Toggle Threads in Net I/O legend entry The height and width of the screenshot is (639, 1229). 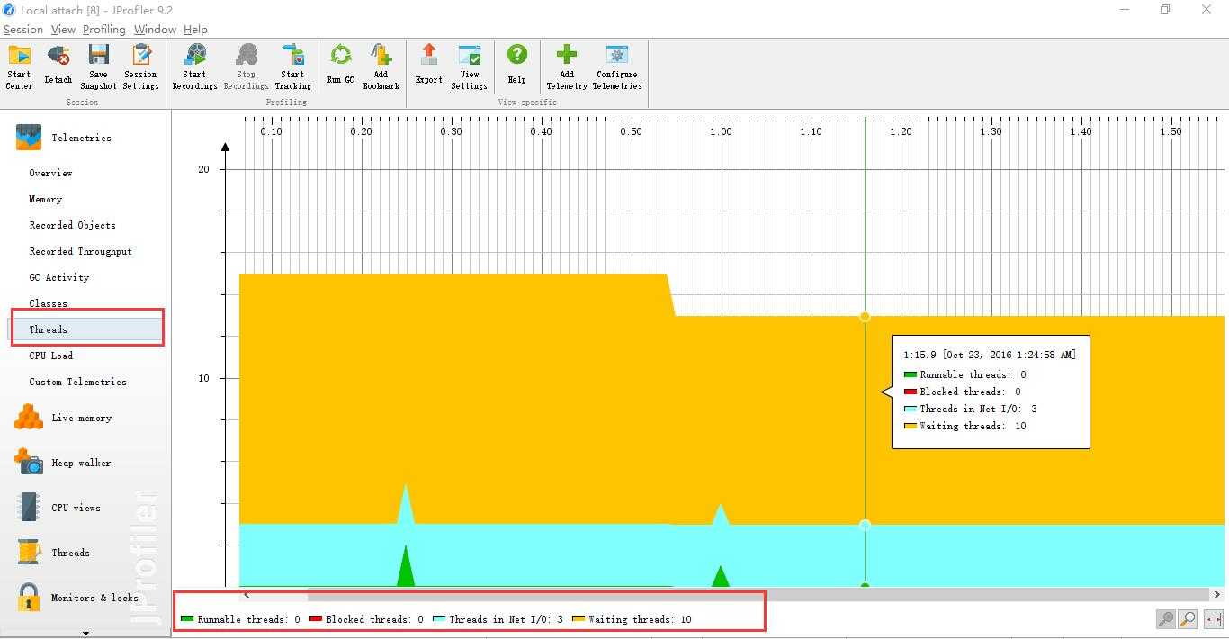[x=498, y=619]
